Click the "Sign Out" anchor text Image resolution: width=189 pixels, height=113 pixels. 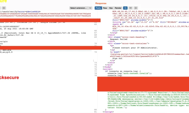117,58
